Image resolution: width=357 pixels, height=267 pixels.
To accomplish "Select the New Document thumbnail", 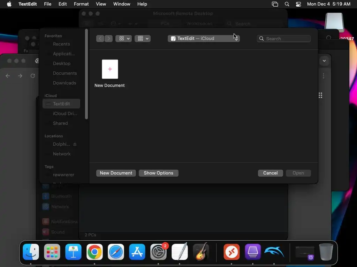I will [110, 69].
